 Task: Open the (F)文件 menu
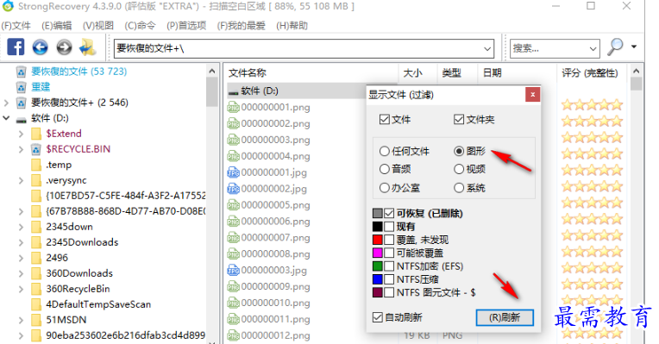(x=16, y=26)
